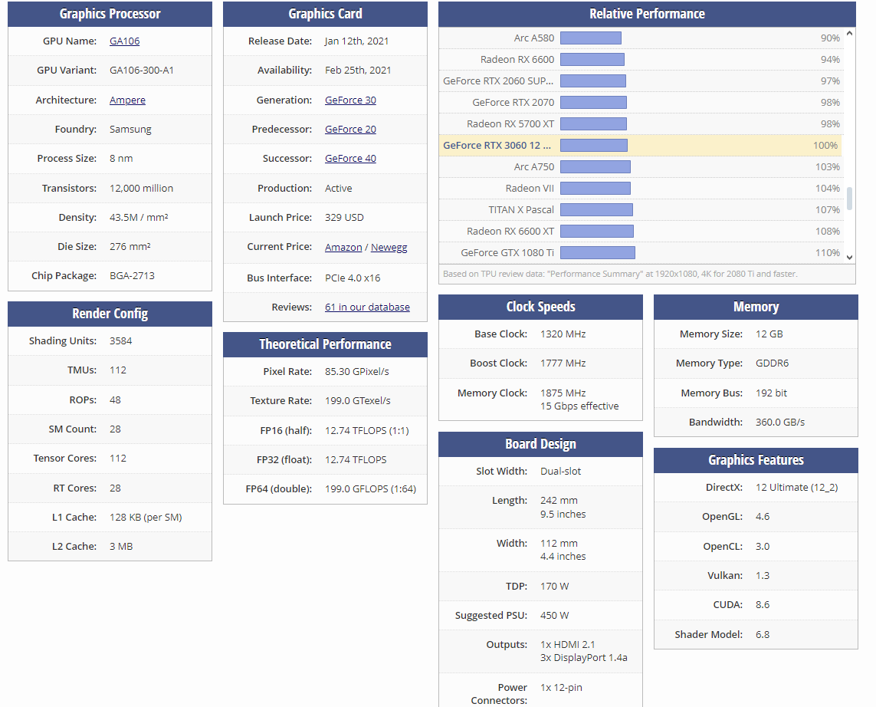Click the 128 KB (per SM) L1 cache value
The height and width of the screenshot is (707, 876).
click(146, 518)
